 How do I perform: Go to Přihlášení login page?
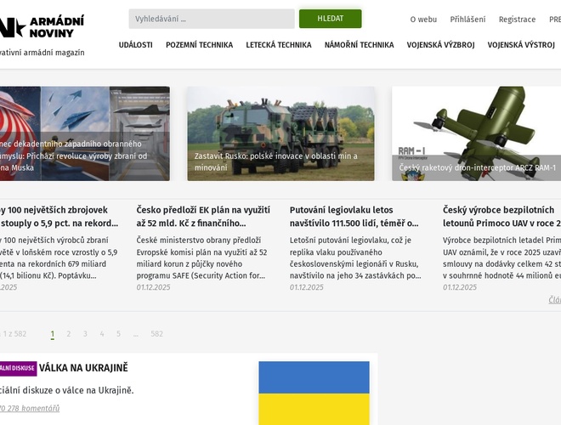click(x=467, y=20)
